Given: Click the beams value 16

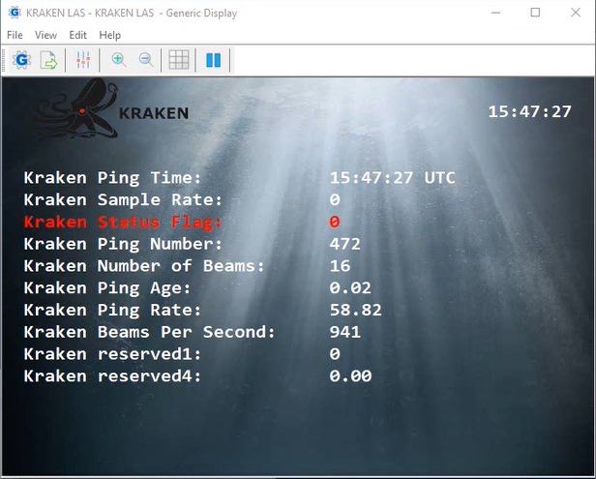Looking at the screenshot, I should 340,266.
